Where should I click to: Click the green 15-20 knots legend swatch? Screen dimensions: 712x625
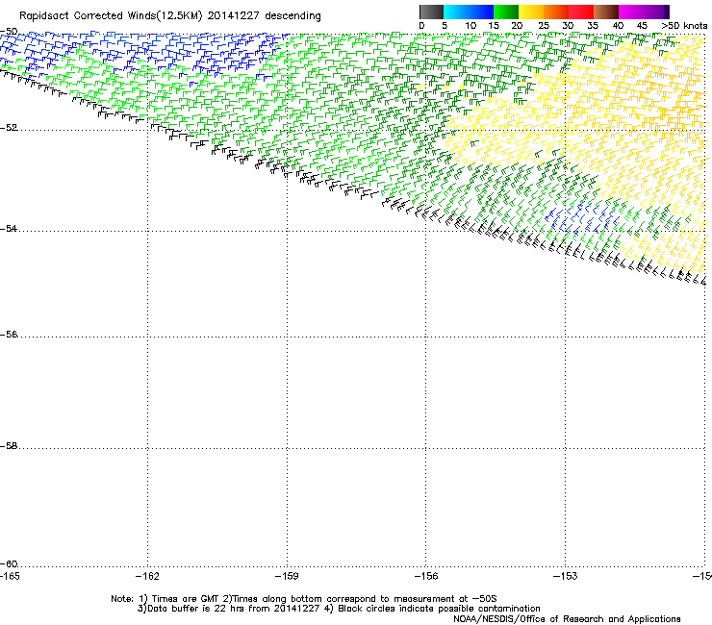click(x=506, y=12)
